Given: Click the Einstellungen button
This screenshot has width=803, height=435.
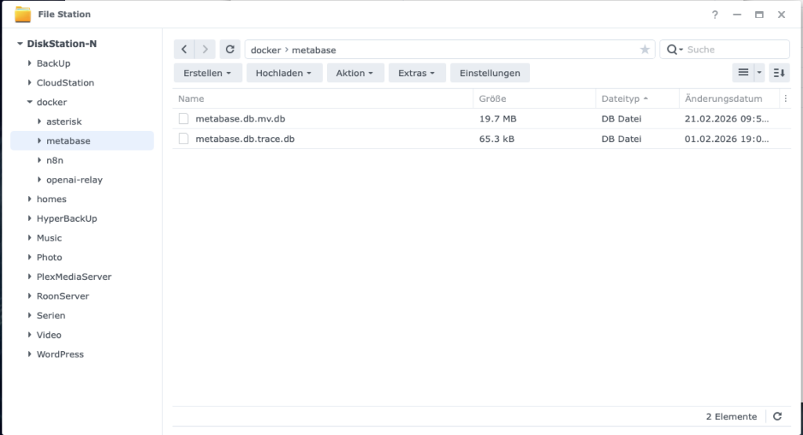Looking at the screenshot, I should click(489, 73).
